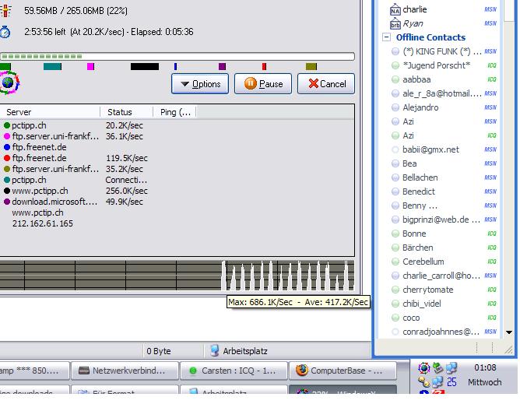
Task: Select the ftp.freenet.de row at 119.5K/sec
Action: click(177, 158)
